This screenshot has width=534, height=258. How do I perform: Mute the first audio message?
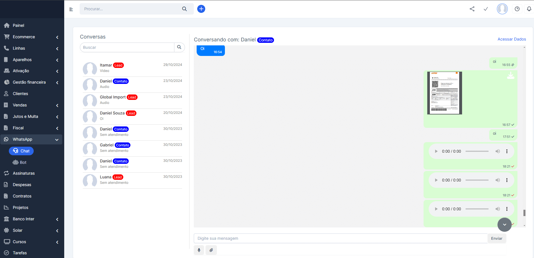point(497,151)
